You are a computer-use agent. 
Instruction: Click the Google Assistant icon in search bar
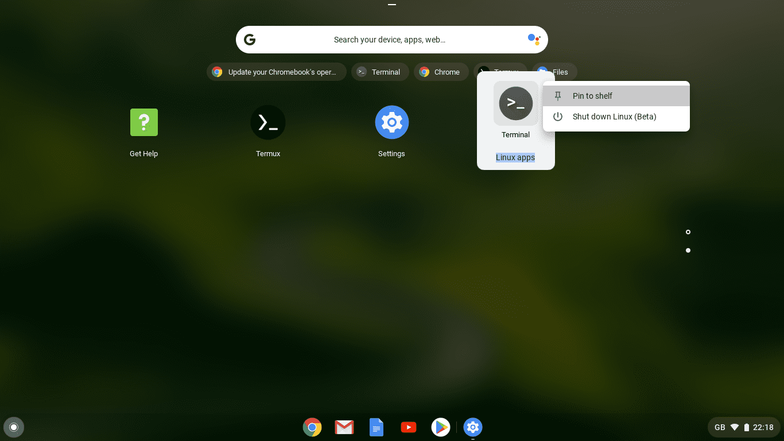point(534,39)
